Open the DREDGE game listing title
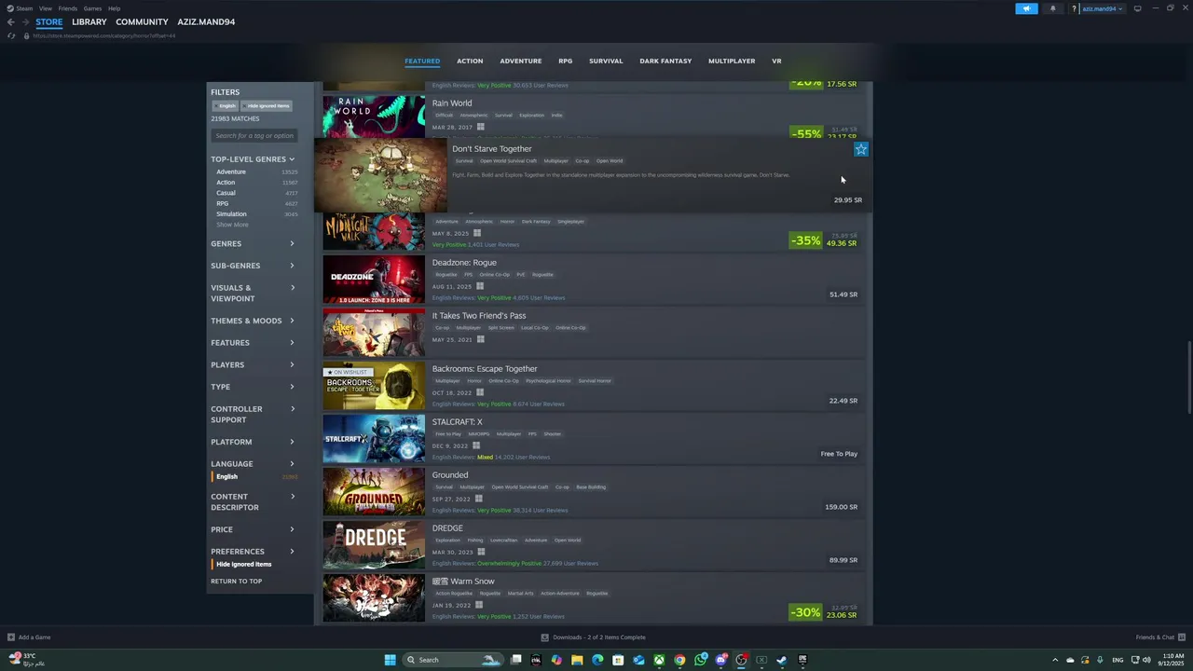1193x671 pixels. click(447, 528)
